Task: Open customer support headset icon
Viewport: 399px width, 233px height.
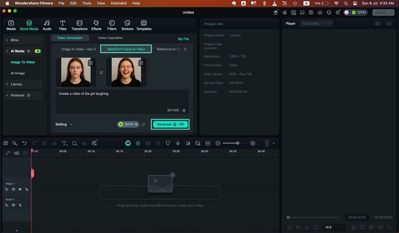Action: (329, 13)
